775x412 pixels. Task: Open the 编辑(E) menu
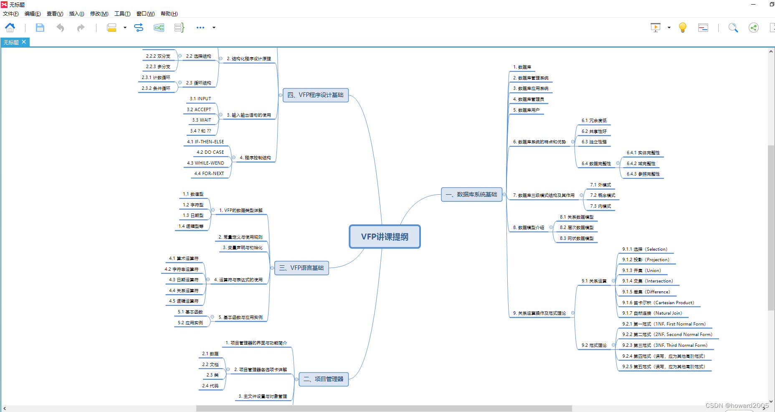point(33,14)
